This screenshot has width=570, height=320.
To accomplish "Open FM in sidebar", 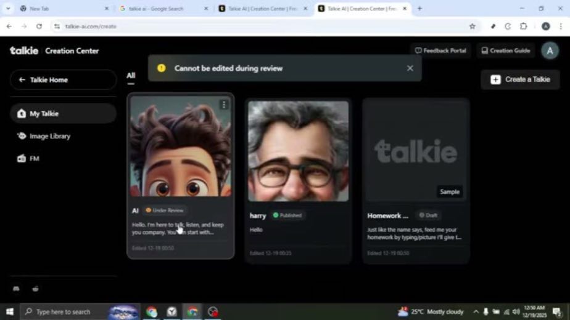I will click(28, 159).
